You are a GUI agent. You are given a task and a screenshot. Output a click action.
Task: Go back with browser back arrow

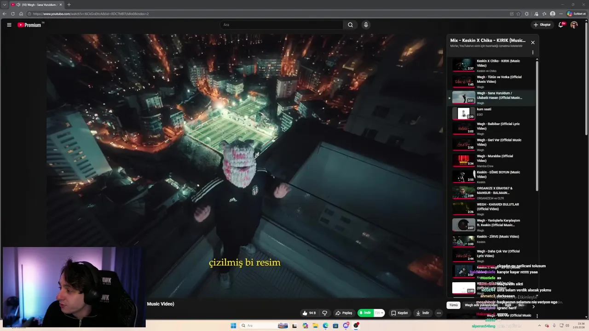5,14
